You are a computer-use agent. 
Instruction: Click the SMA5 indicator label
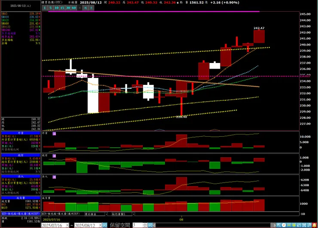pyautogui.click(x=4, y=14)
